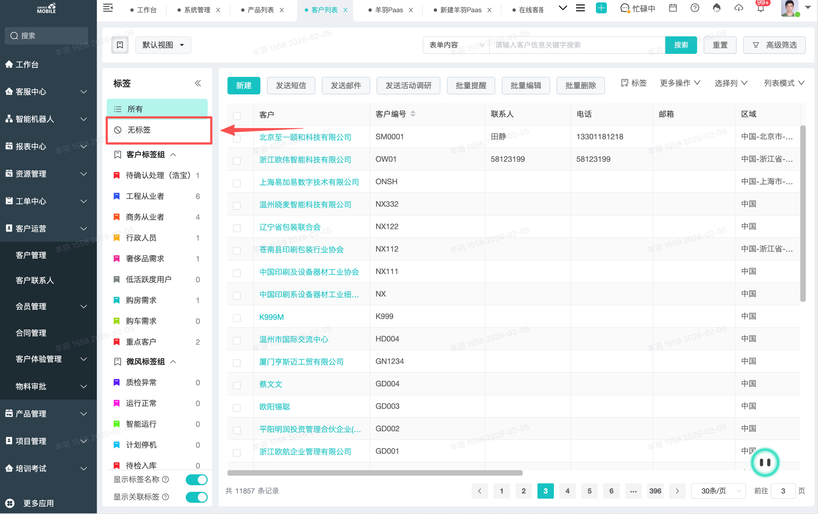Image resolution: width=818 pixels, height=514 pixels.
Task: Open 客户联系人 in the sidebar menu
Action: tap(35, 280)
